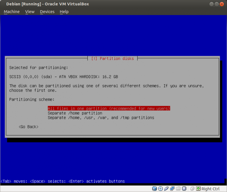Click the hard disk activity icon

click(x=155, y=189)
